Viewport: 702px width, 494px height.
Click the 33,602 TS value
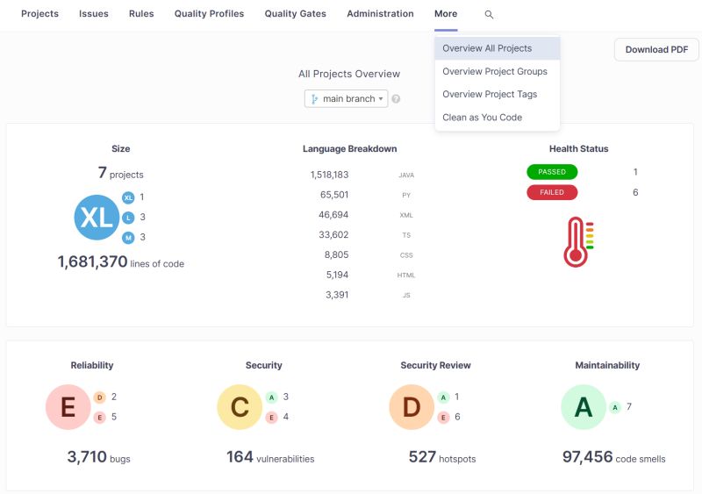pyautogui.click(x=333, y=234)
